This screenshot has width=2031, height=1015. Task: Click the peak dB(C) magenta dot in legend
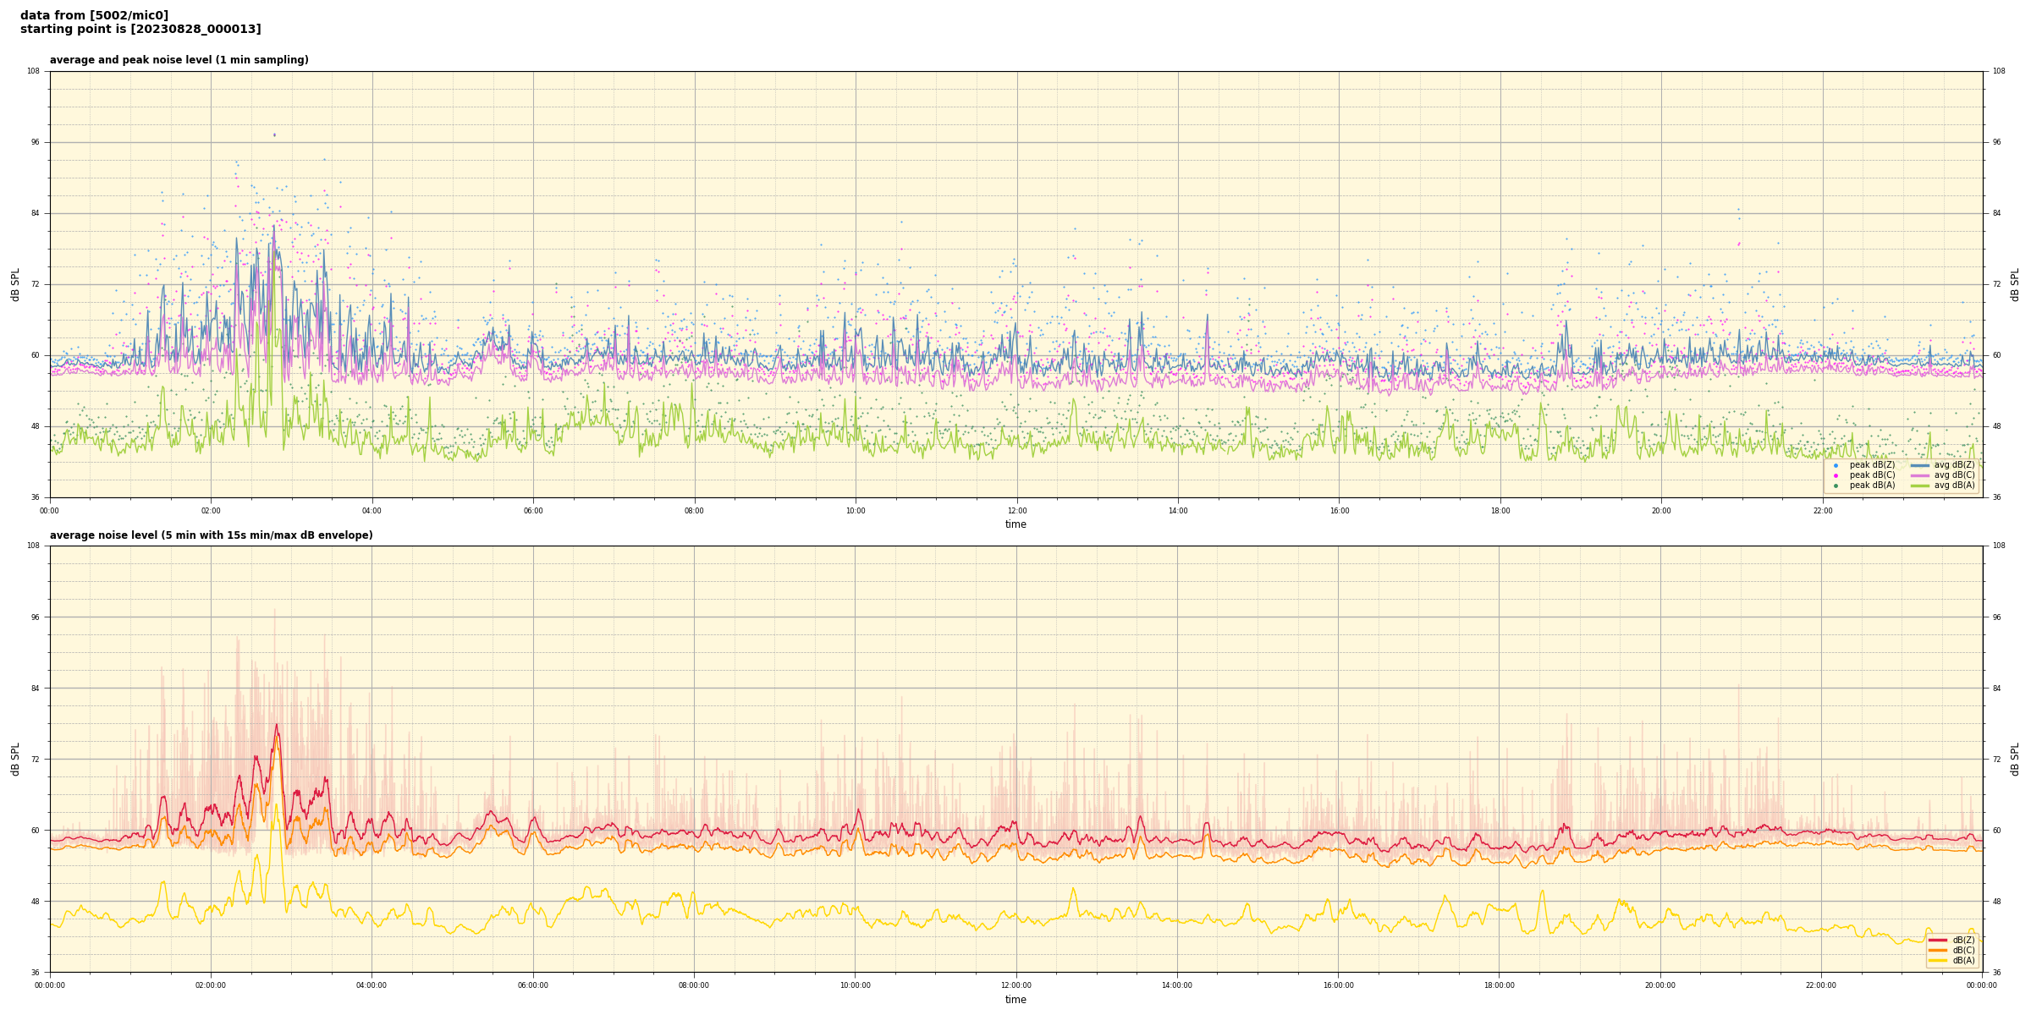point(1836,475)
